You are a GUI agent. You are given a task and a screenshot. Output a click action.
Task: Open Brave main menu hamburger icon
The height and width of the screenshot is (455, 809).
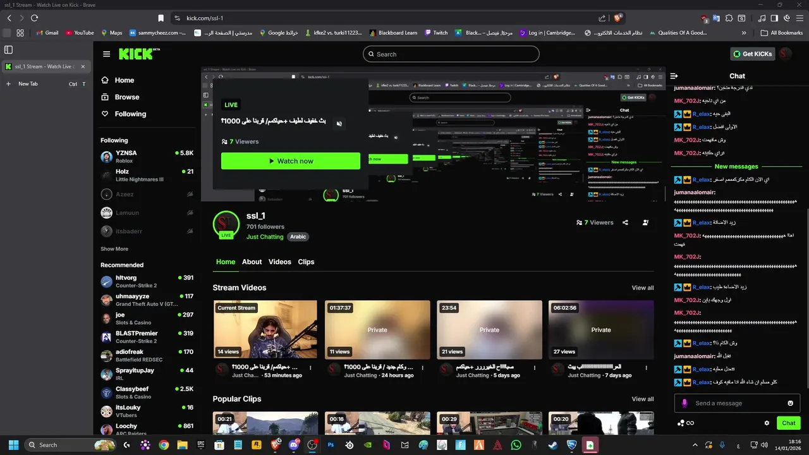click(x=801, y=18)
